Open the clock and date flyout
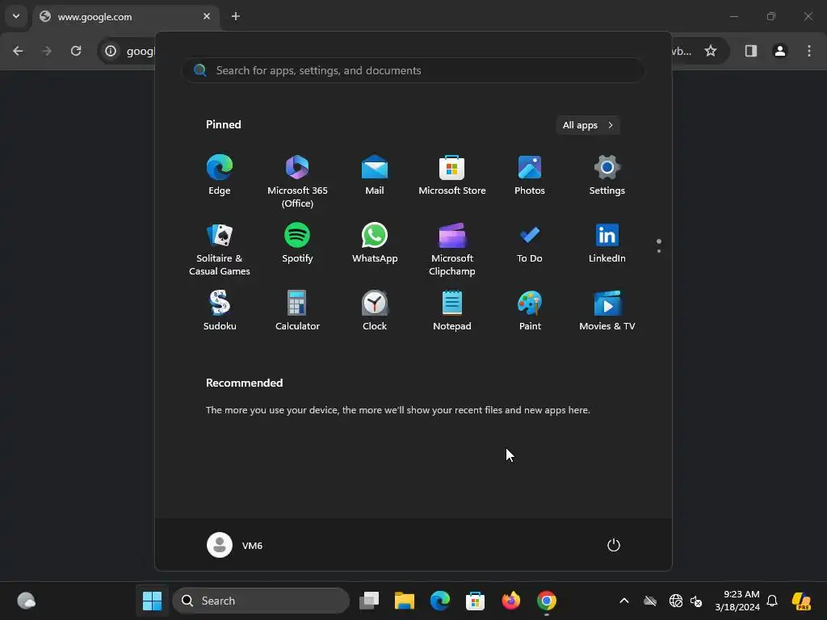 pos(737,601)
